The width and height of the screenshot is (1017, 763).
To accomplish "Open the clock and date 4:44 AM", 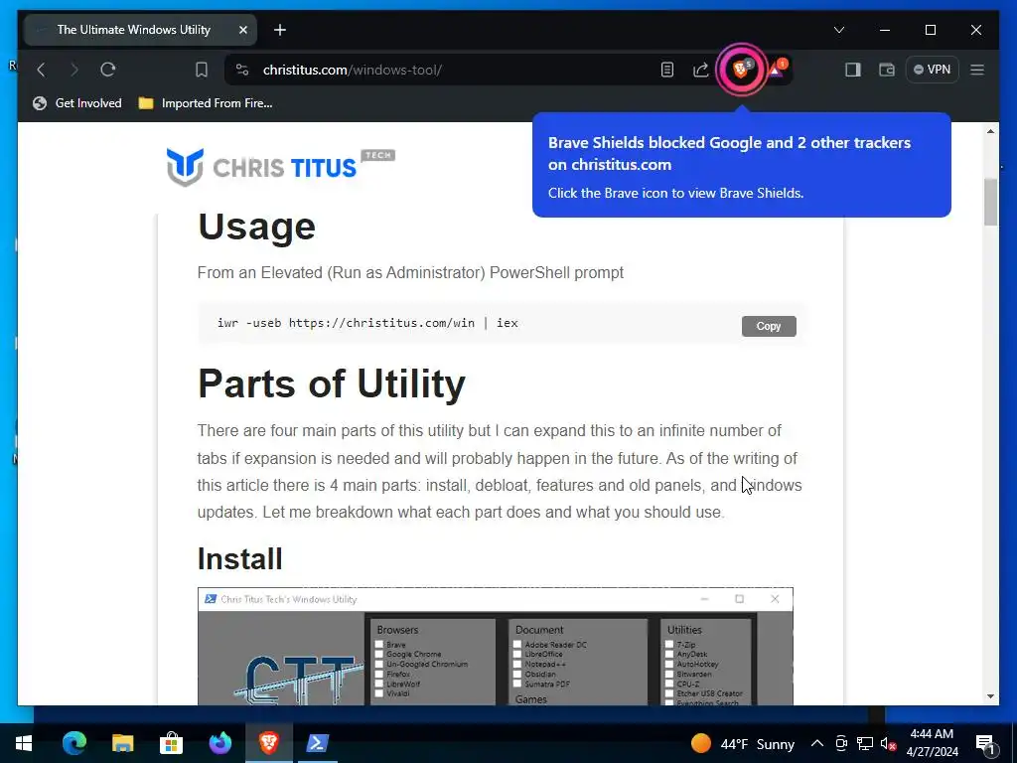I will 932,743.
